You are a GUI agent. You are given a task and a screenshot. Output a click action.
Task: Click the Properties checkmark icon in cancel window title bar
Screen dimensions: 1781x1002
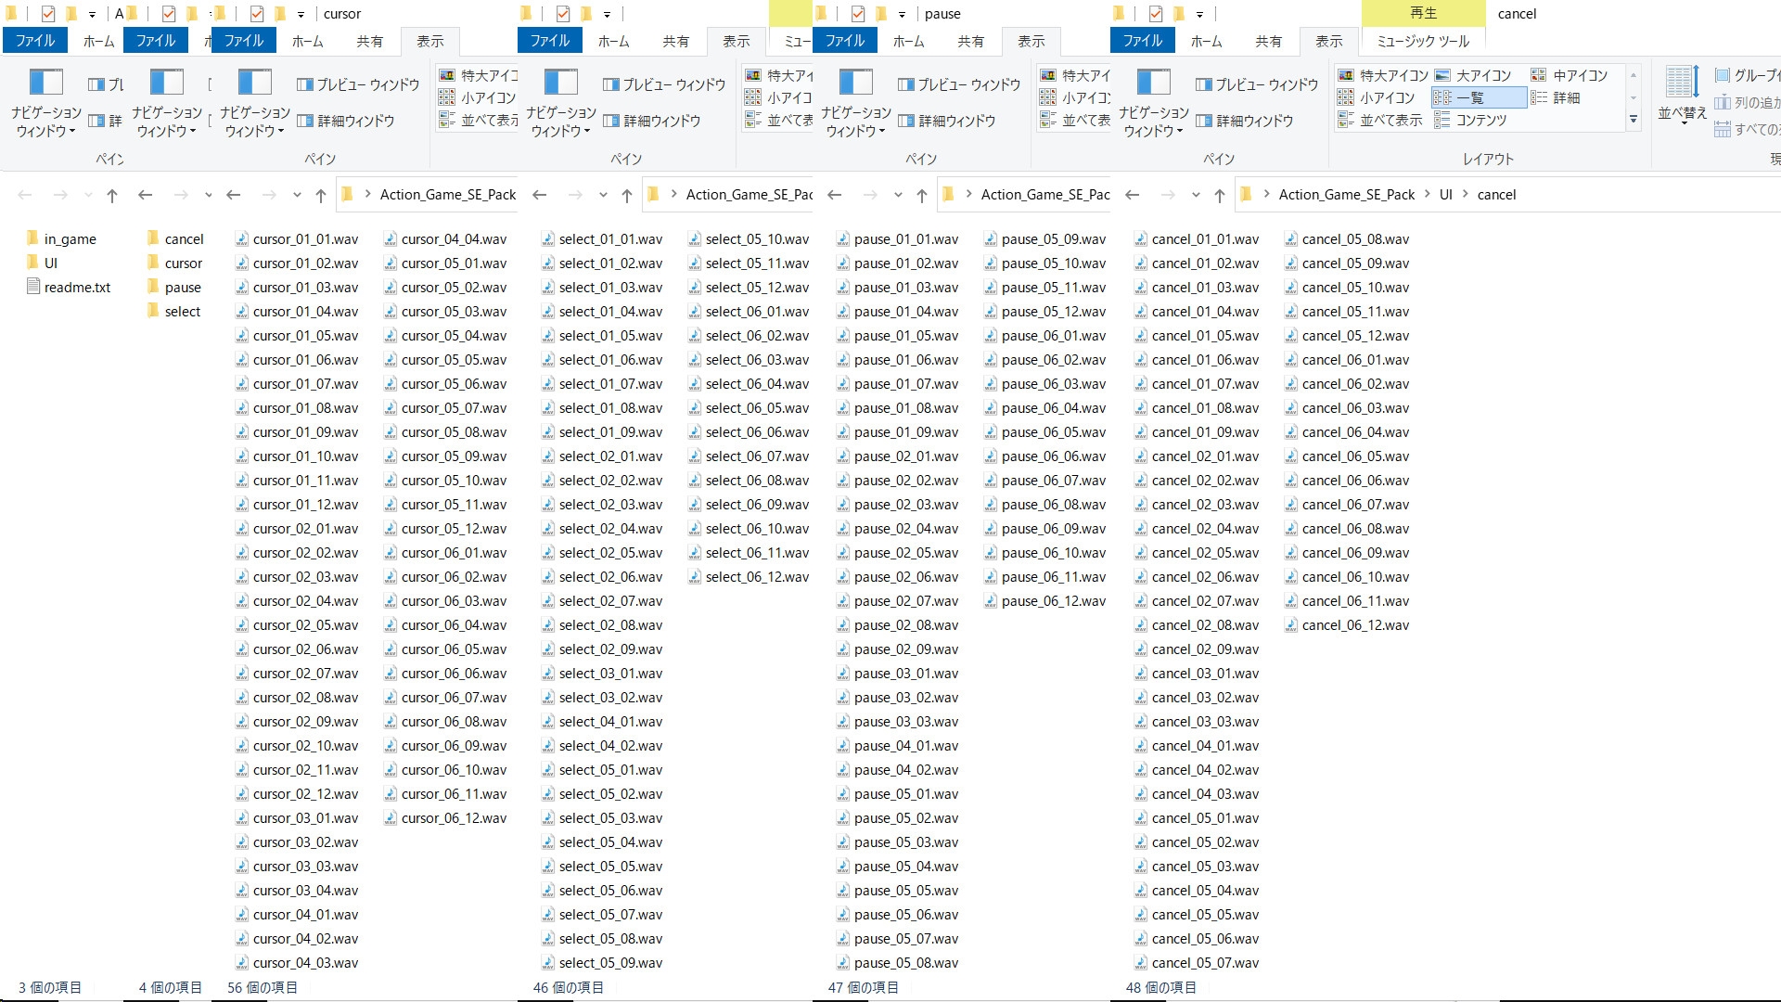click(1156, 14)
